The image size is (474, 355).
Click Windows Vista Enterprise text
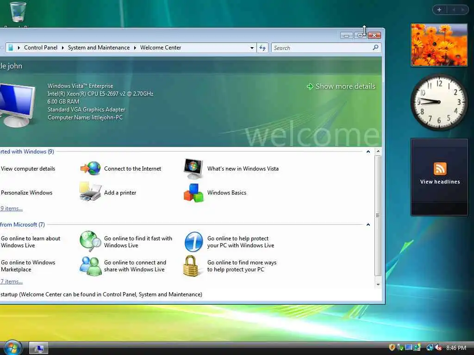pyautogui.click(x=80, y=86)
